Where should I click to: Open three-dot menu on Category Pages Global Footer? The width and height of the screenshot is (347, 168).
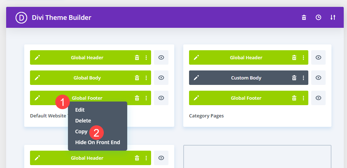click(x=303, y=98)
